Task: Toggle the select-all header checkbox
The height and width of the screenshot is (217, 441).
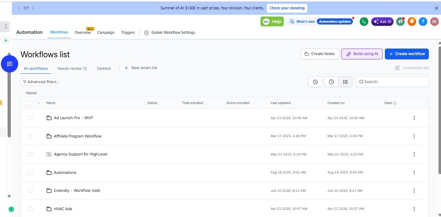Action: 30,103
